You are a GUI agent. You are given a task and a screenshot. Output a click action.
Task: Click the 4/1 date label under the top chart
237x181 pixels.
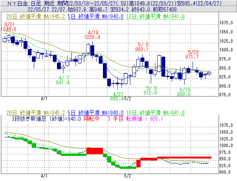click(44, 99)
